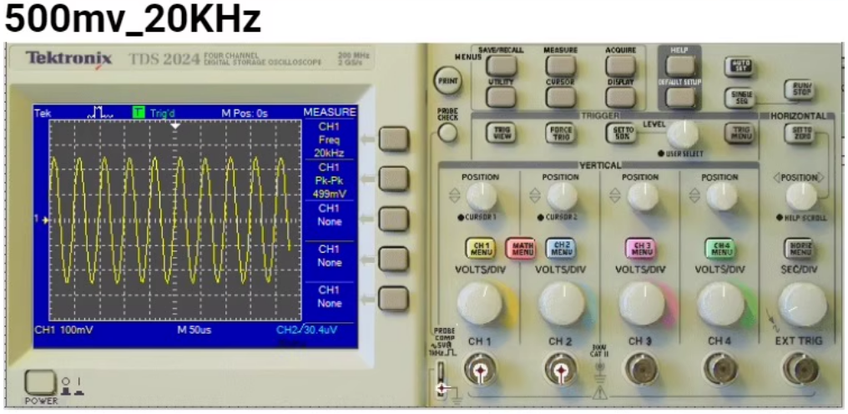Image resolution: width=848 pixels, height=414 pixels.
Task: Open the CURSOR menu
Action: click(560, 97)
